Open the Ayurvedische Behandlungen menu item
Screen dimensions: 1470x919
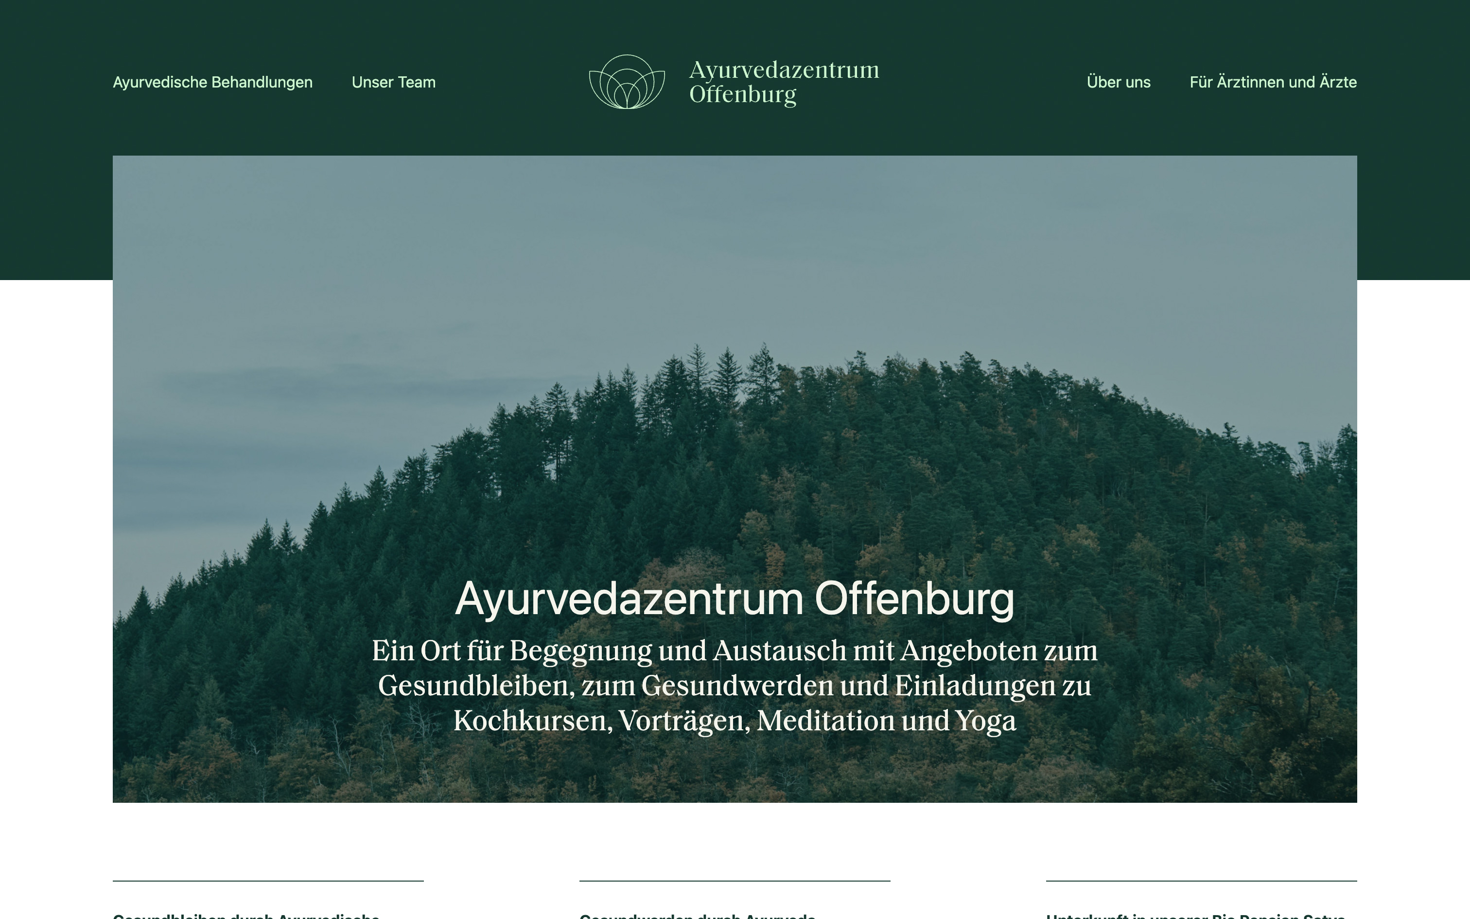pos(212,82)
